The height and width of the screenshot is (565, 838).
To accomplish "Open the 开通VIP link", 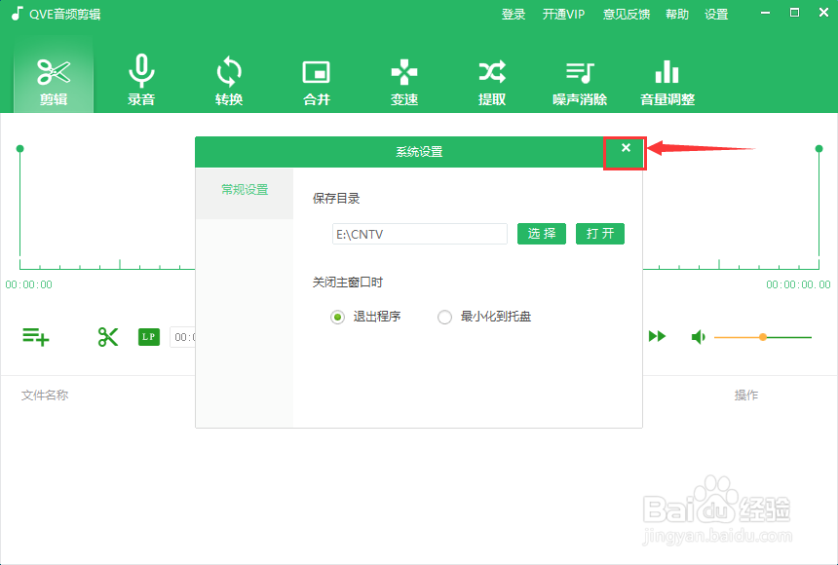I will [x=563, y=14].
